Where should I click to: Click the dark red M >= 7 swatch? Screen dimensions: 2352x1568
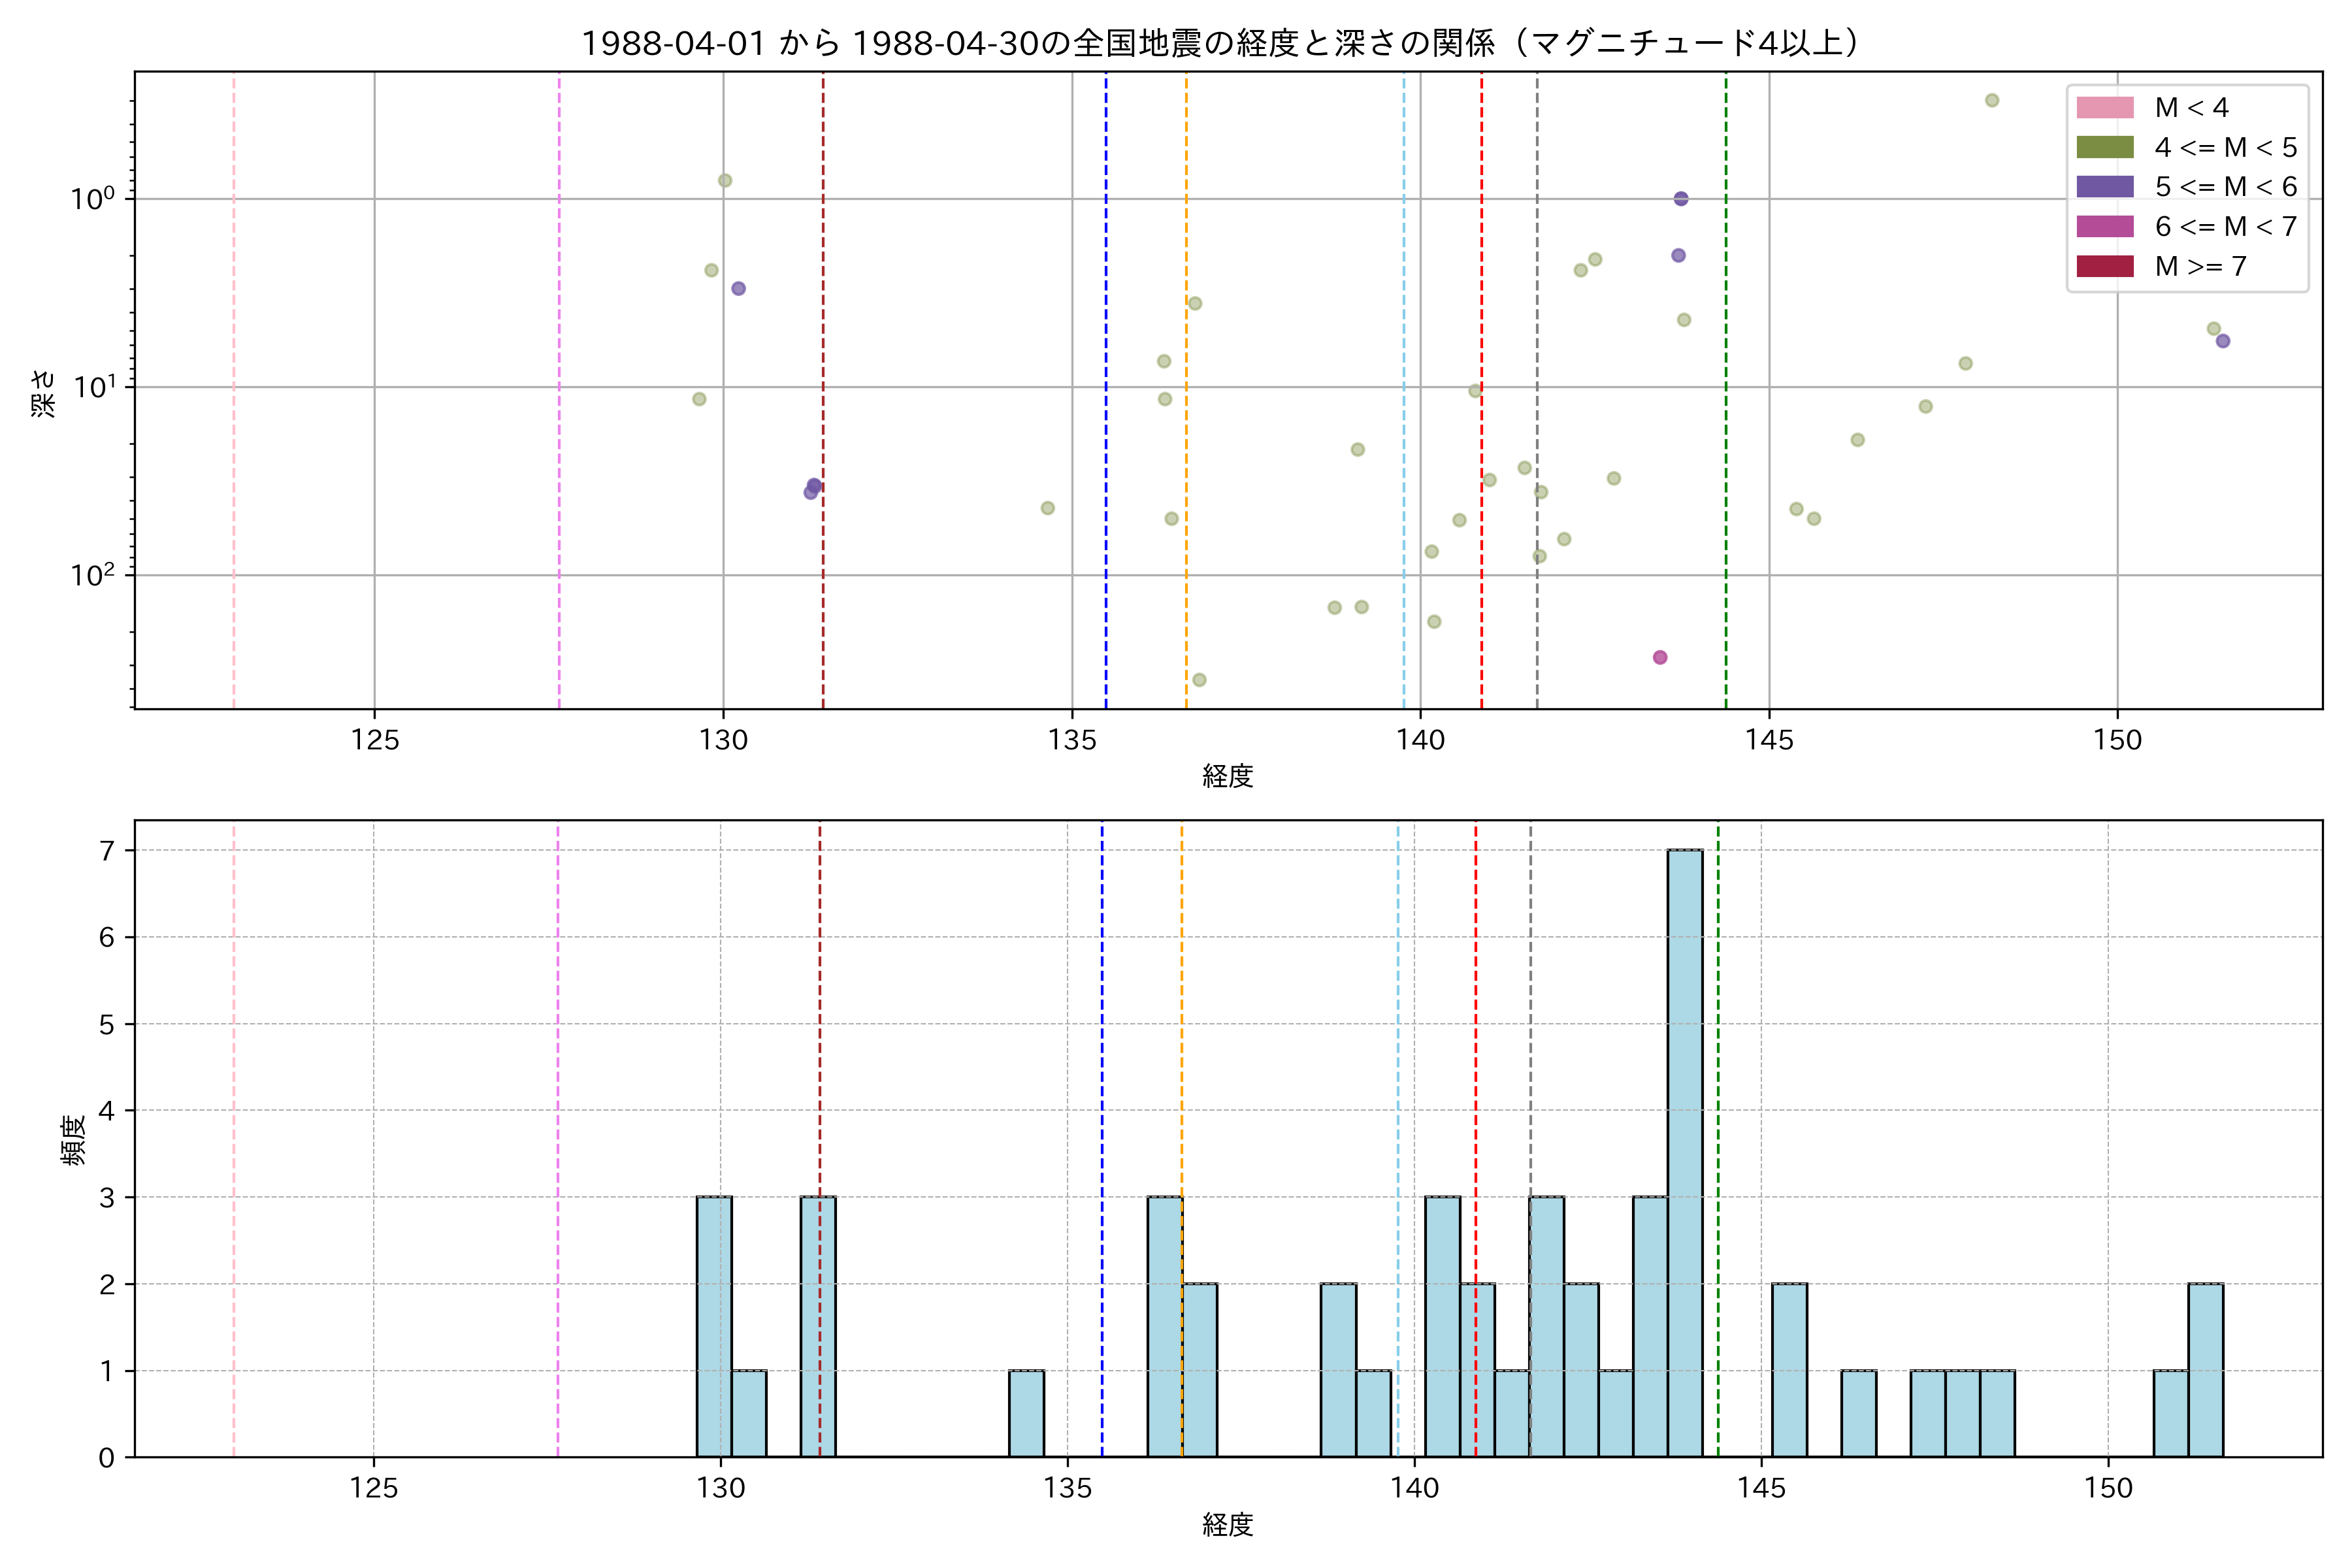coord(2104,266)
